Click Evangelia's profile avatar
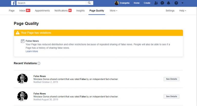This screenshot has width=197, height=106. coord(117,3)
